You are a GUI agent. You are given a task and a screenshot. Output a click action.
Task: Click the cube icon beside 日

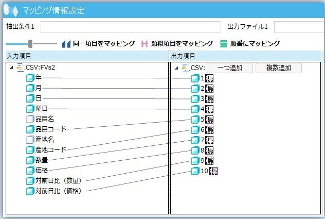click(30, 98)
